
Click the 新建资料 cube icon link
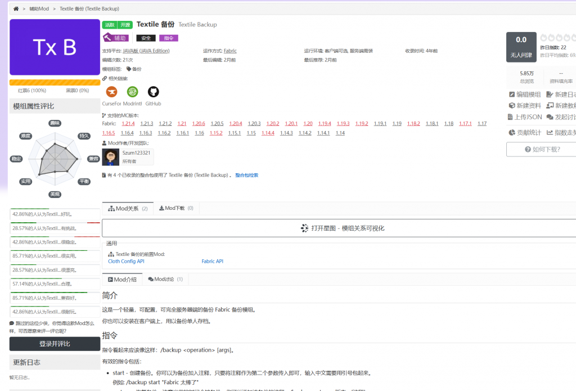(x=525, y=105)
